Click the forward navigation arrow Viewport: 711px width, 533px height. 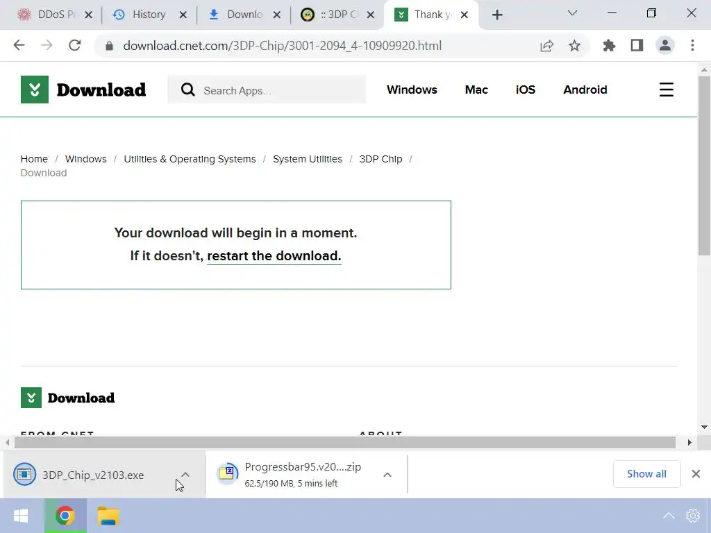[x=47, y=45]
